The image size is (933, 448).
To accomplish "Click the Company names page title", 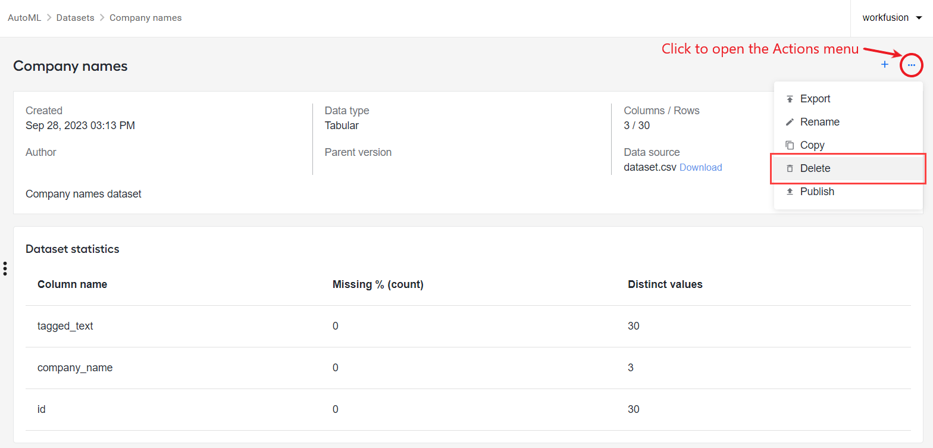I will pyautogui.click(x=70, y=66).
